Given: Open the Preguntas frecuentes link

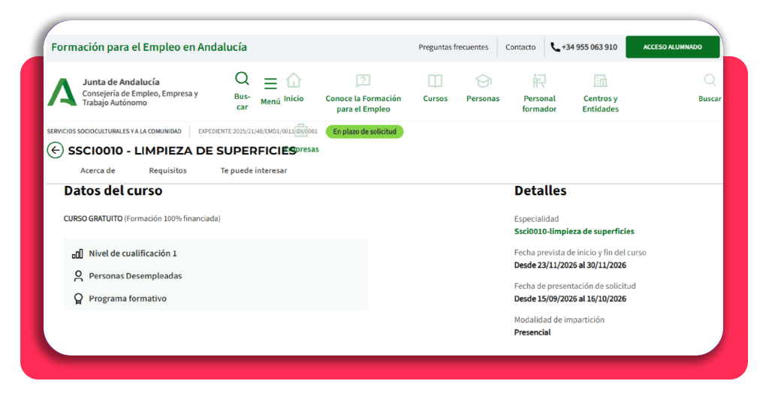Looking at the screenshot, I should tap(453, 47).
